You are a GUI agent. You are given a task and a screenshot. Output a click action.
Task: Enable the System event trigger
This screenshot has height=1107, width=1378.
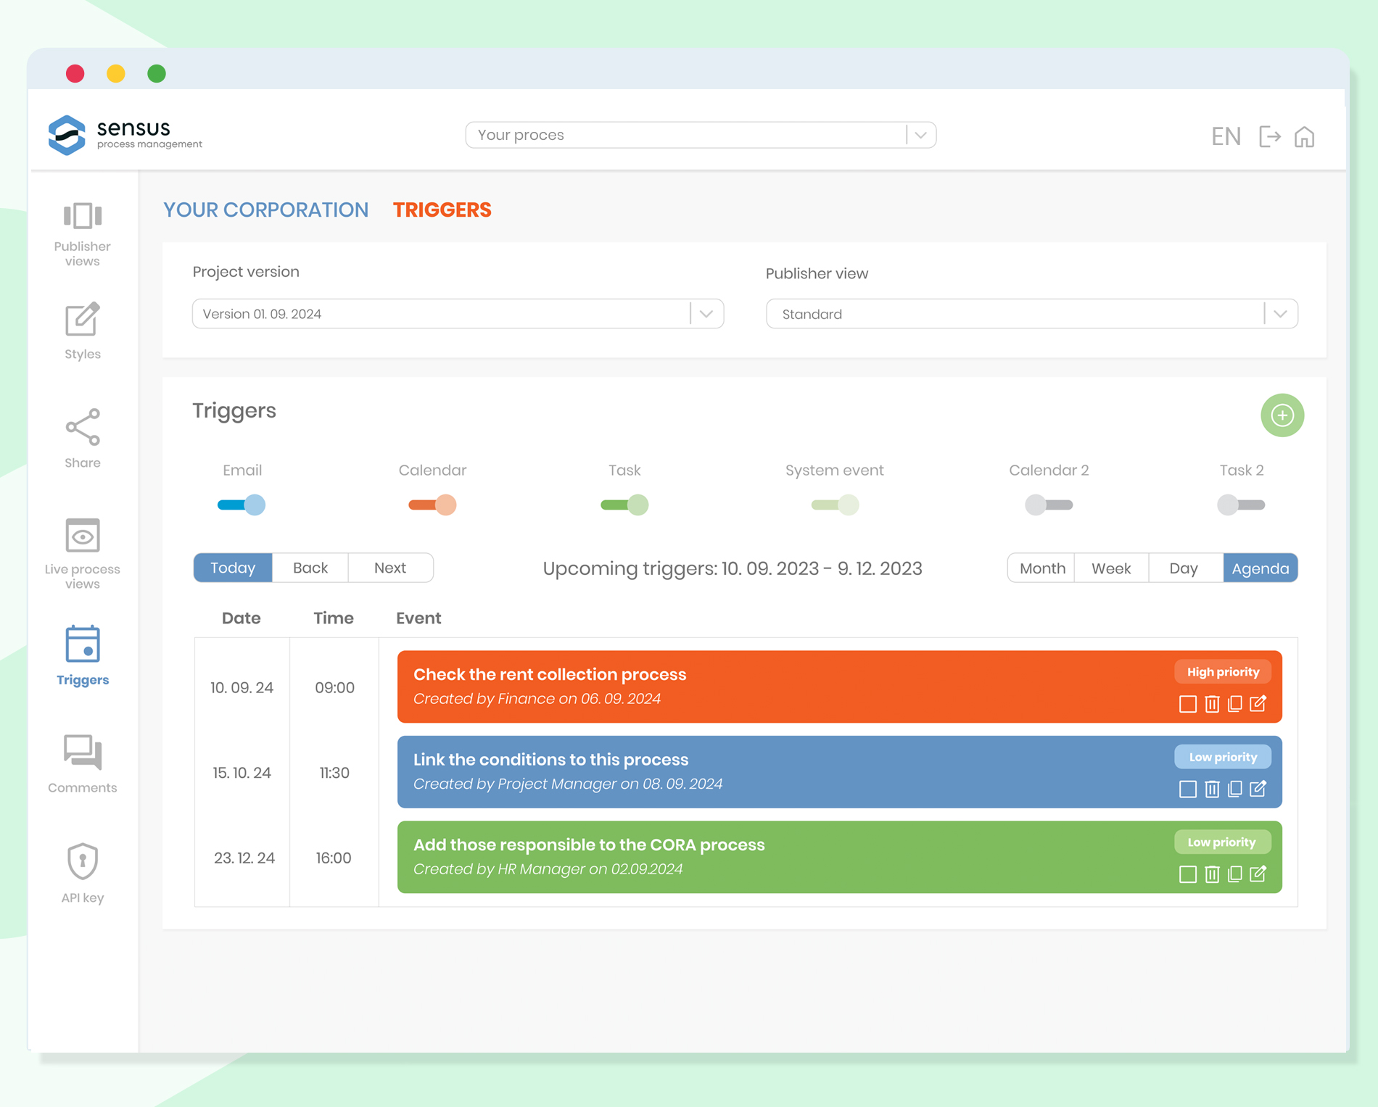pos(834,505)
